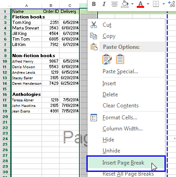Click the Marta Stewart cell
Screen dimensions: 176x177
click(x=27, y=28)
